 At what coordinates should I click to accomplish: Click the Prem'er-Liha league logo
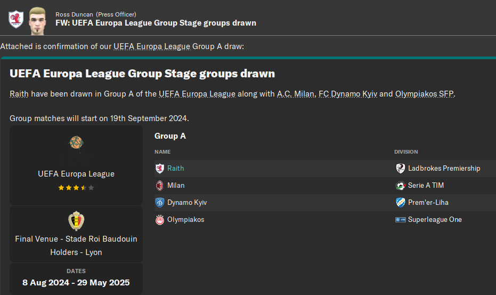(401, 203)
